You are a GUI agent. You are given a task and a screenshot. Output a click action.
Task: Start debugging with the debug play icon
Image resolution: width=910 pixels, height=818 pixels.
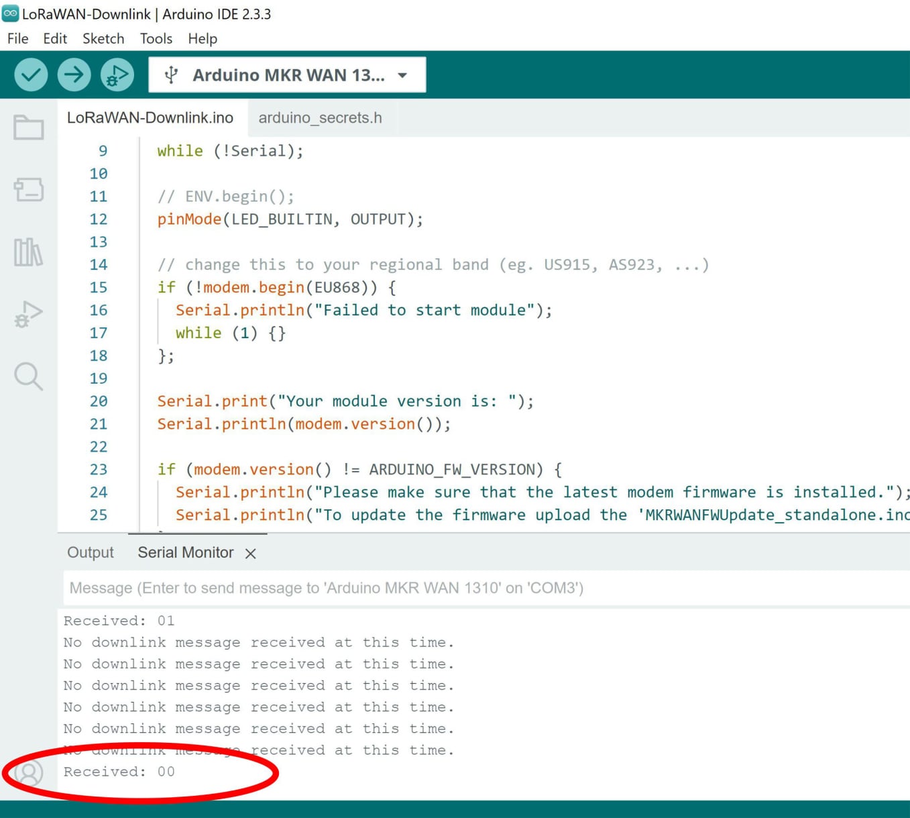click(117, 74)
